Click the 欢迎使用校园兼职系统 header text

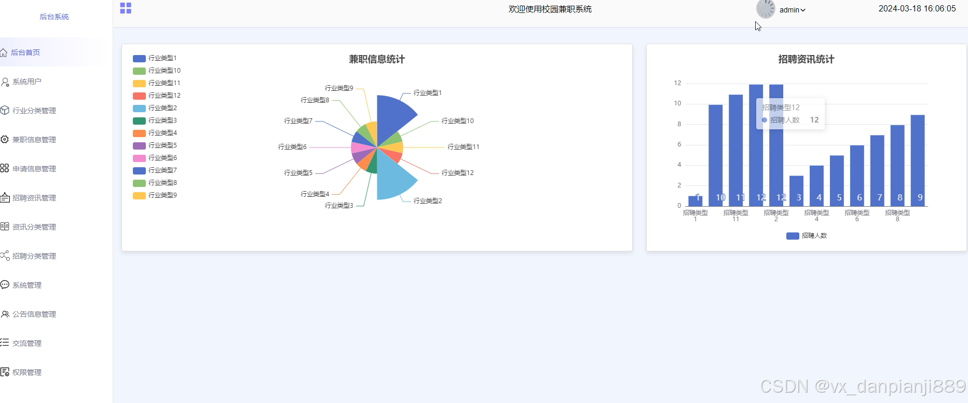click(550, 9)
